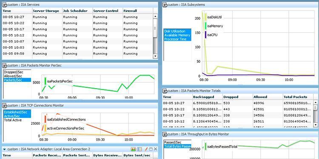Click the ISA Services panel icon
319x159 pixels.
pos(5,5)
